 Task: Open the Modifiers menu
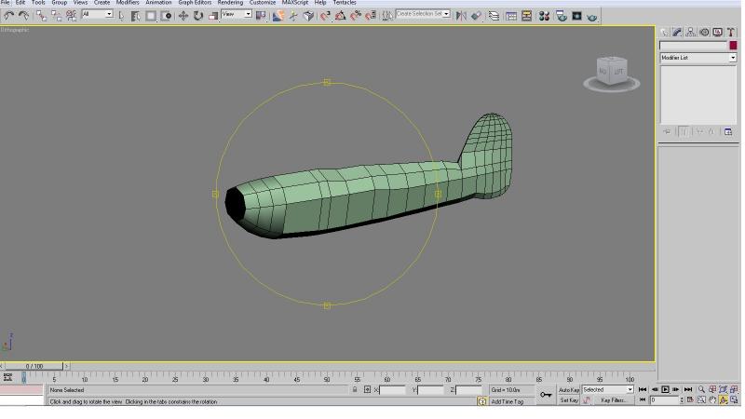pos(128,3)
